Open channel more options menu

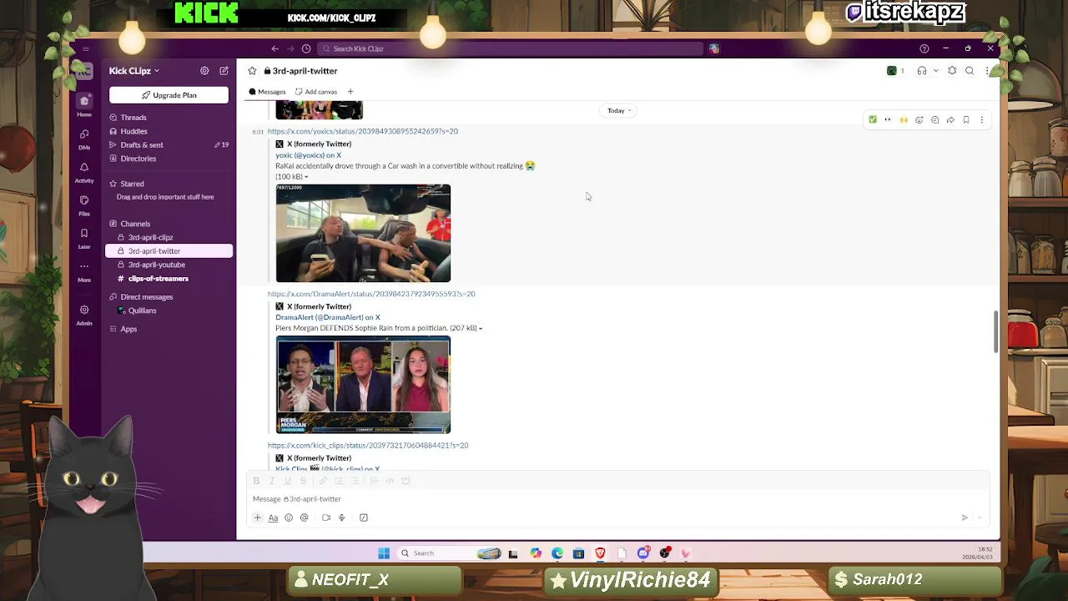[x=987, y=71]
